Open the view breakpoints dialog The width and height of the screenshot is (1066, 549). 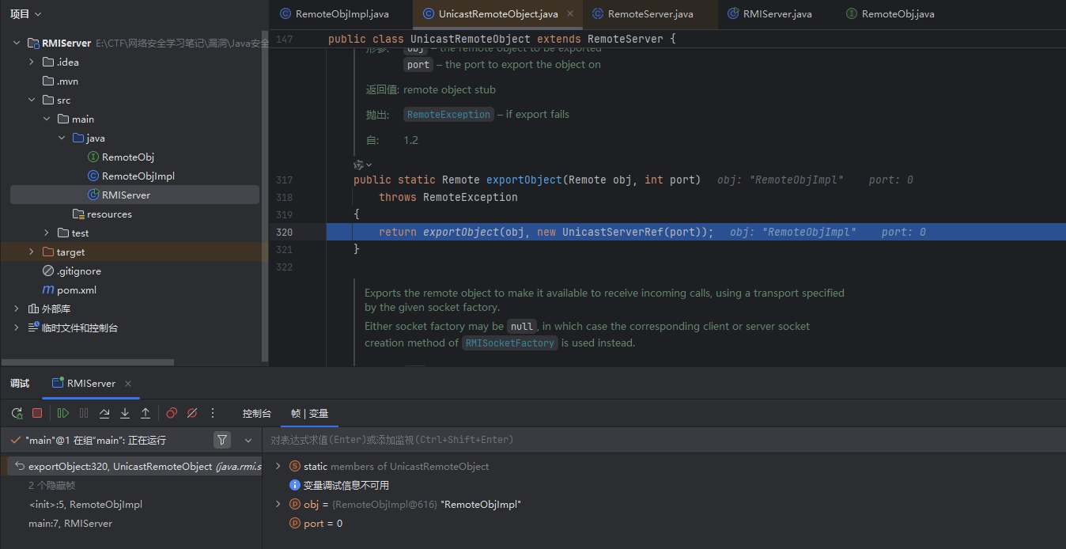click(172, 413)
